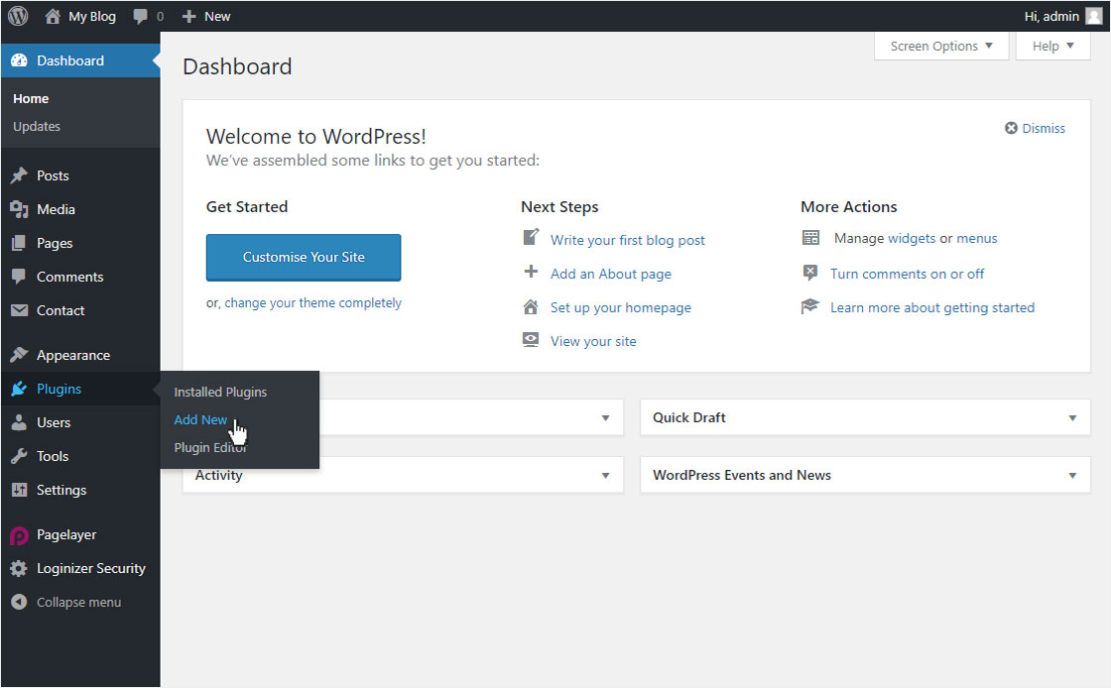
Task: Click the widgets grid icon beside Manage widgets
Action: point(810,237)
